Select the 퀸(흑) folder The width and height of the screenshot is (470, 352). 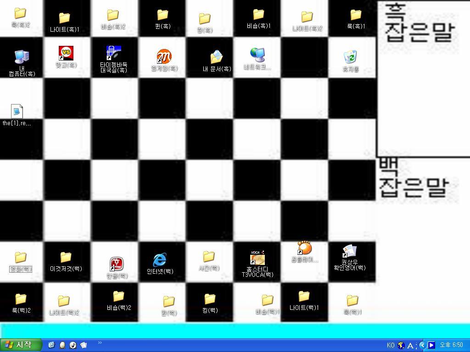[x=163, y=19]
